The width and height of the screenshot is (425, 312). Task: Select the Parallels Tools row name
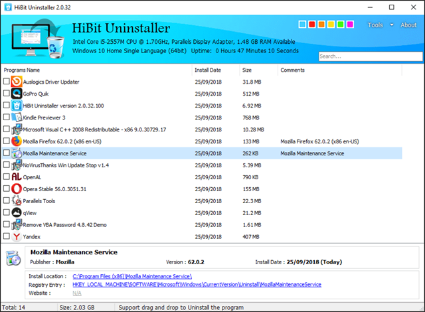pos(39,201)
